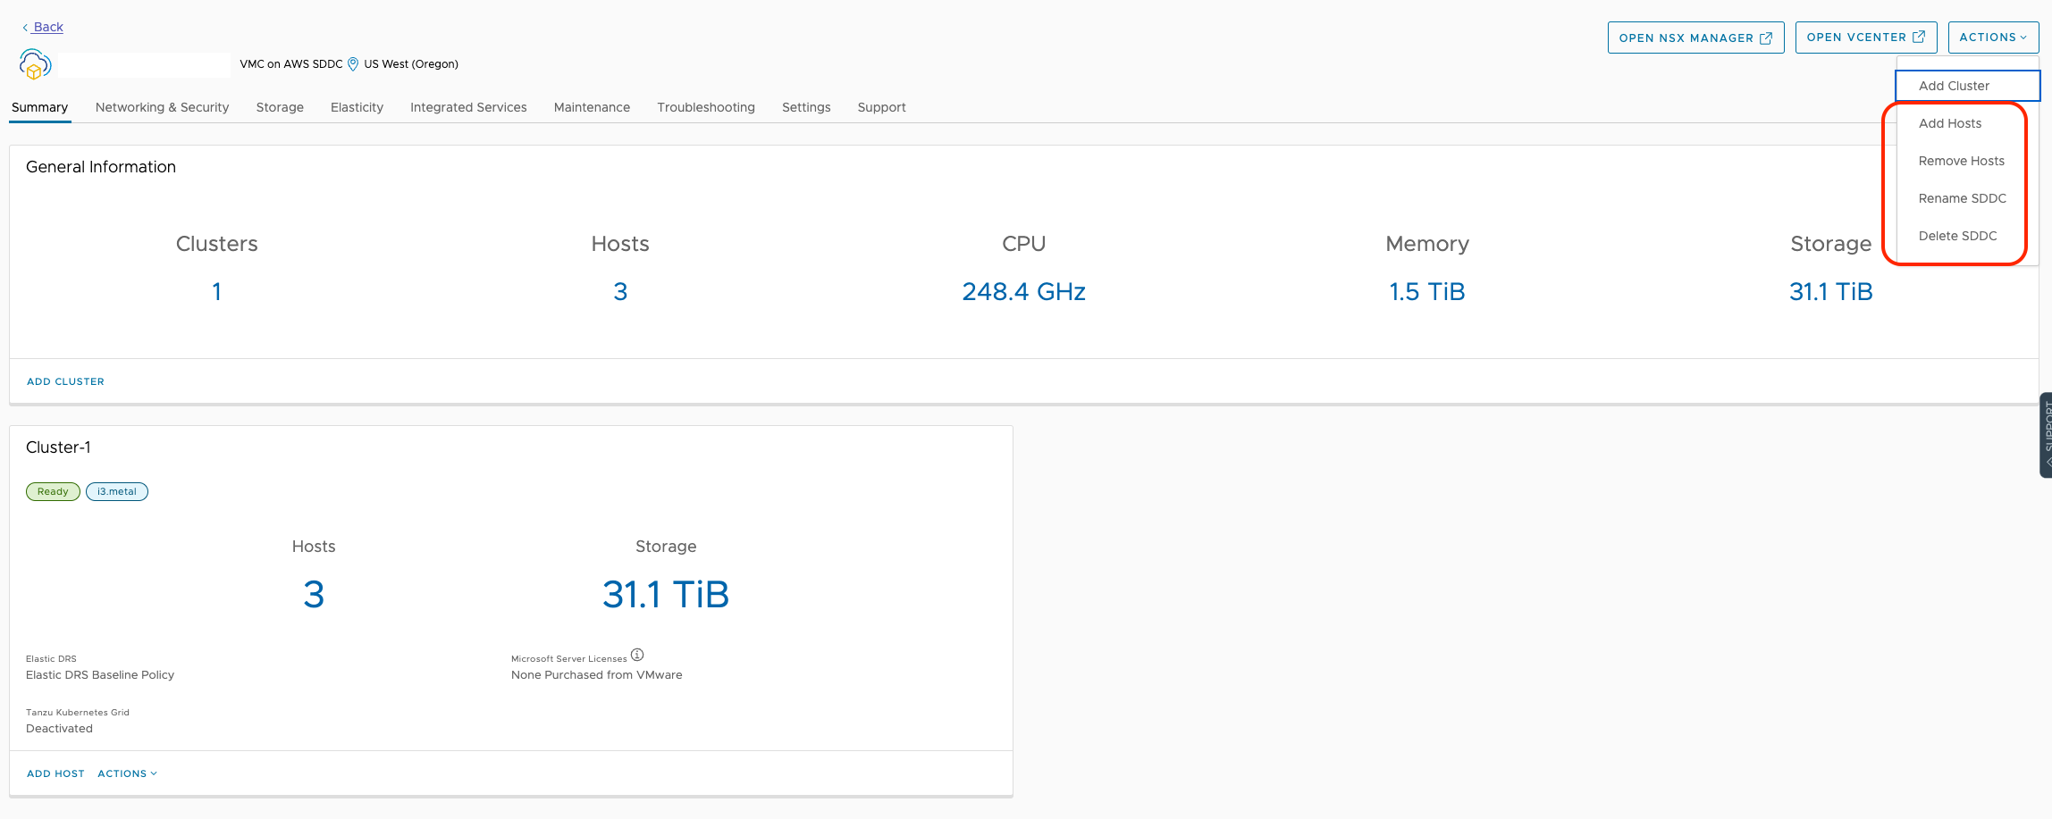
Task: Click Cluster-1 Storage value 31.1 TiB
Action: click(x=666, y=594)
